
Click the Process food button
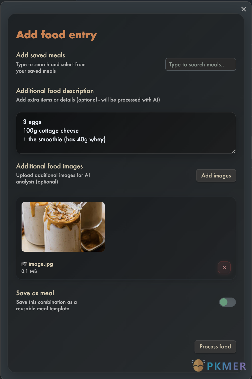[215, 347]
